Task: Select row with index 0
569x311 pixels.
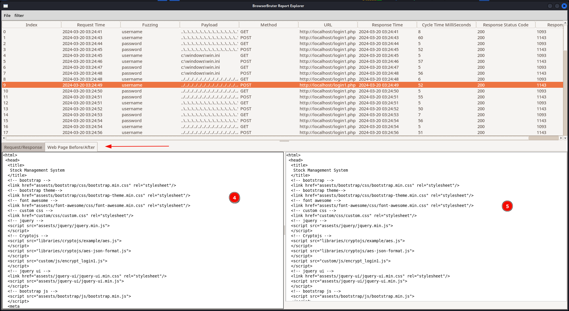Action: (282, 32)
